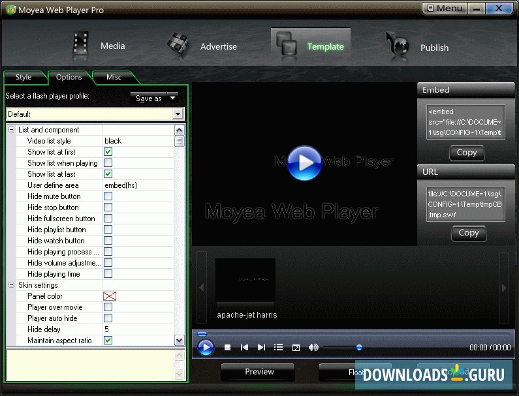Open the Media section film icon

pos(80,44)
